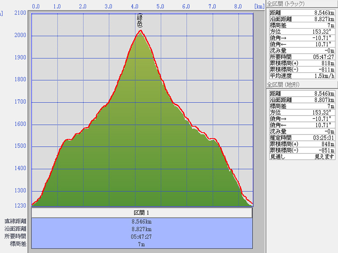Screen dimensions: 338x253
Task: Click the 全区間 (トラック) panel header
Action: coord(286,4)
